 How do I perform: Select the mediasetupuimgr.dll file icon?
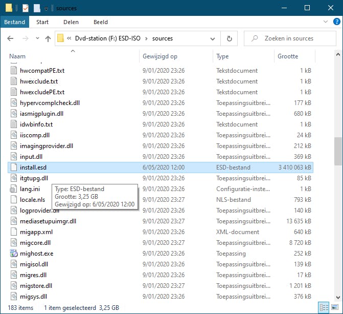coord(14,221)
